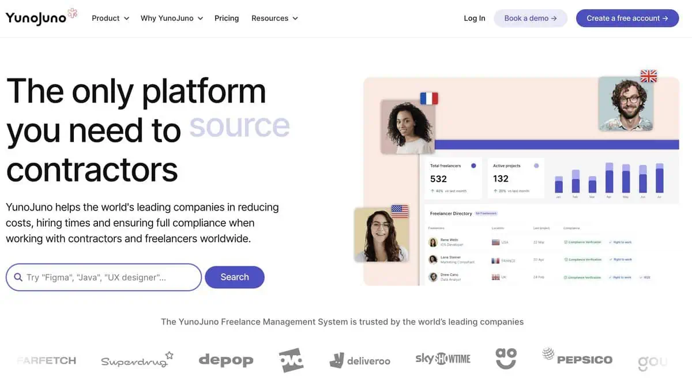Click the Superdrug logo
The width and height of the screenshot is (692, 380).
(x=137, y=359)
